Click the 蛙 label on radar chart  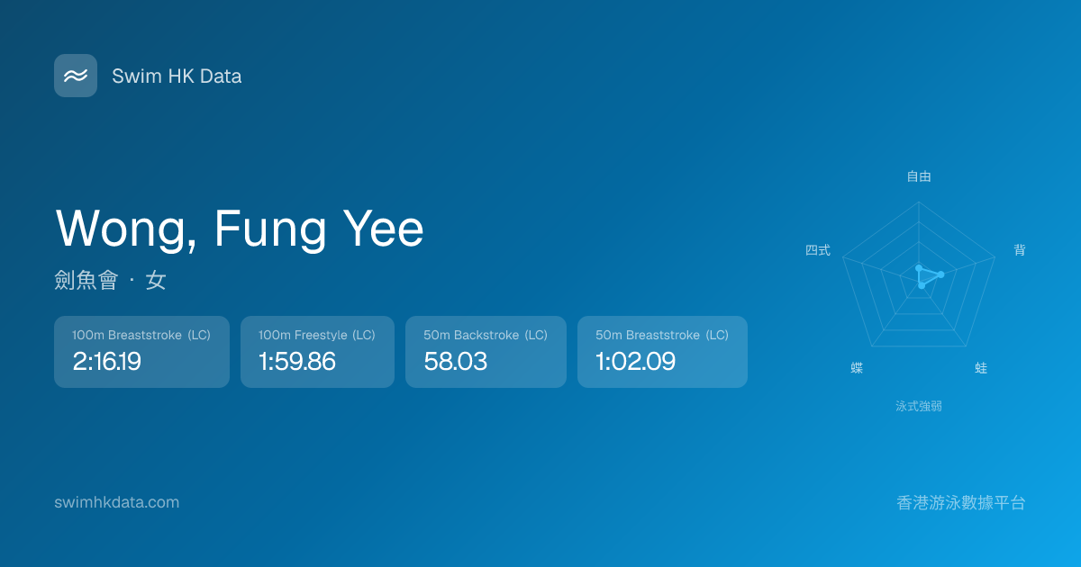pos(981,368)
